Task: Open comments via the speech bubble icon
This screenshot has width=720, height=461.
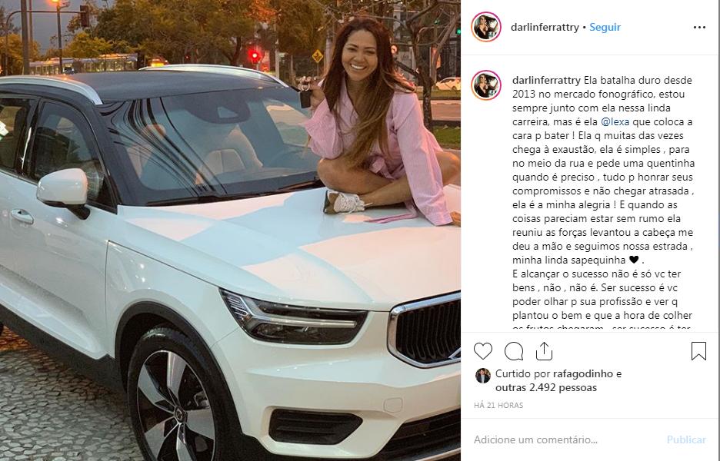Action: click(x=513, y=351)
